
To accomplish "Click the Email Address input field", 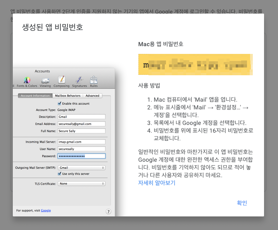I will tap(81, 124).
